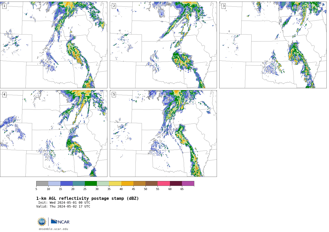Click the colorbar tick label 5
Image resolution: width=329 pixels, height=232 pixels.
[36, 189]
